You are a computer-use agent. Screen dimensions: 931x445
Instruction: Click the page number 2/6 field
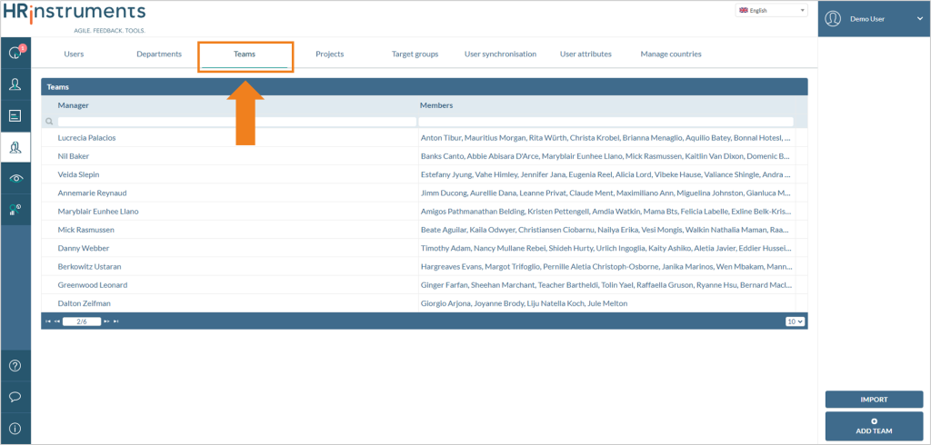(x=82, y=321)
